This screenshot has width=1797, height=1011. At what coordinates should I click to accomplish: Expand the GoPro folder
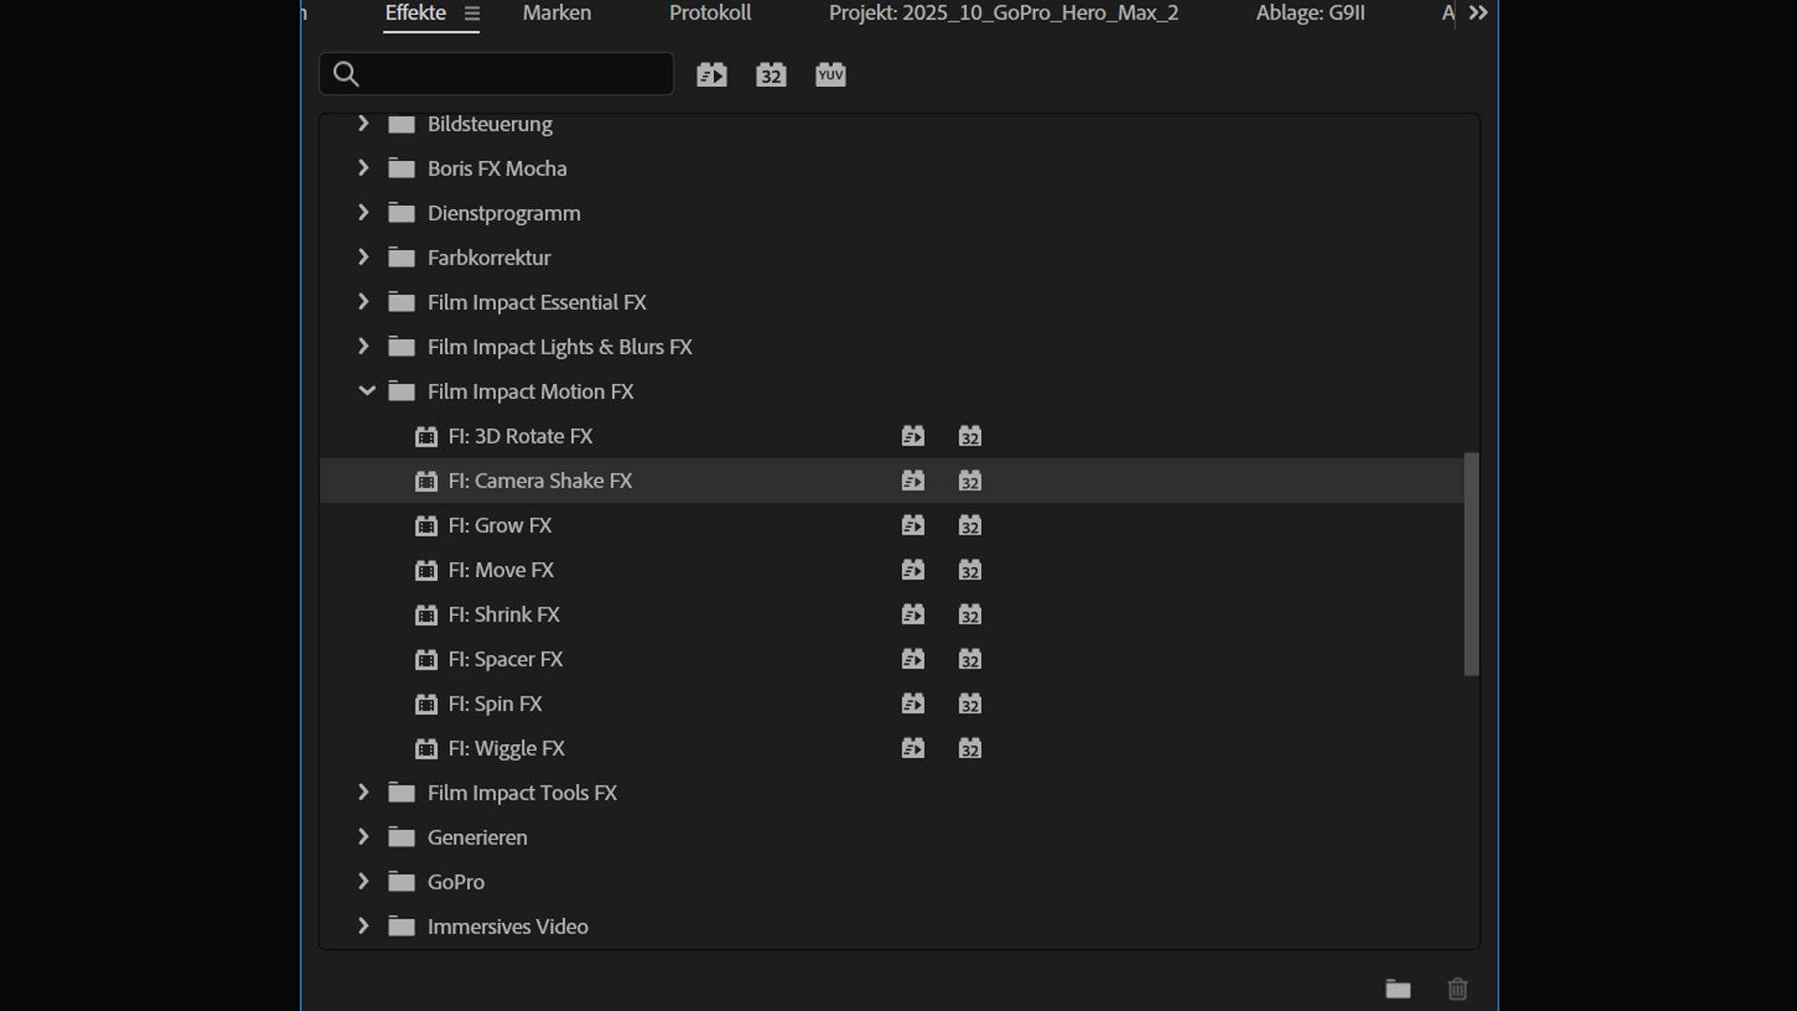(364, 881)
